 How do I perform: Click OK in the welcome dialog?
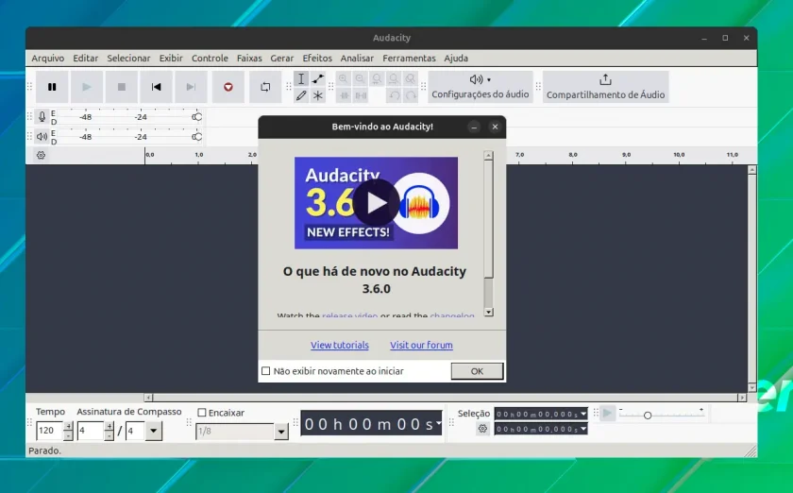(x=477, y=371)
